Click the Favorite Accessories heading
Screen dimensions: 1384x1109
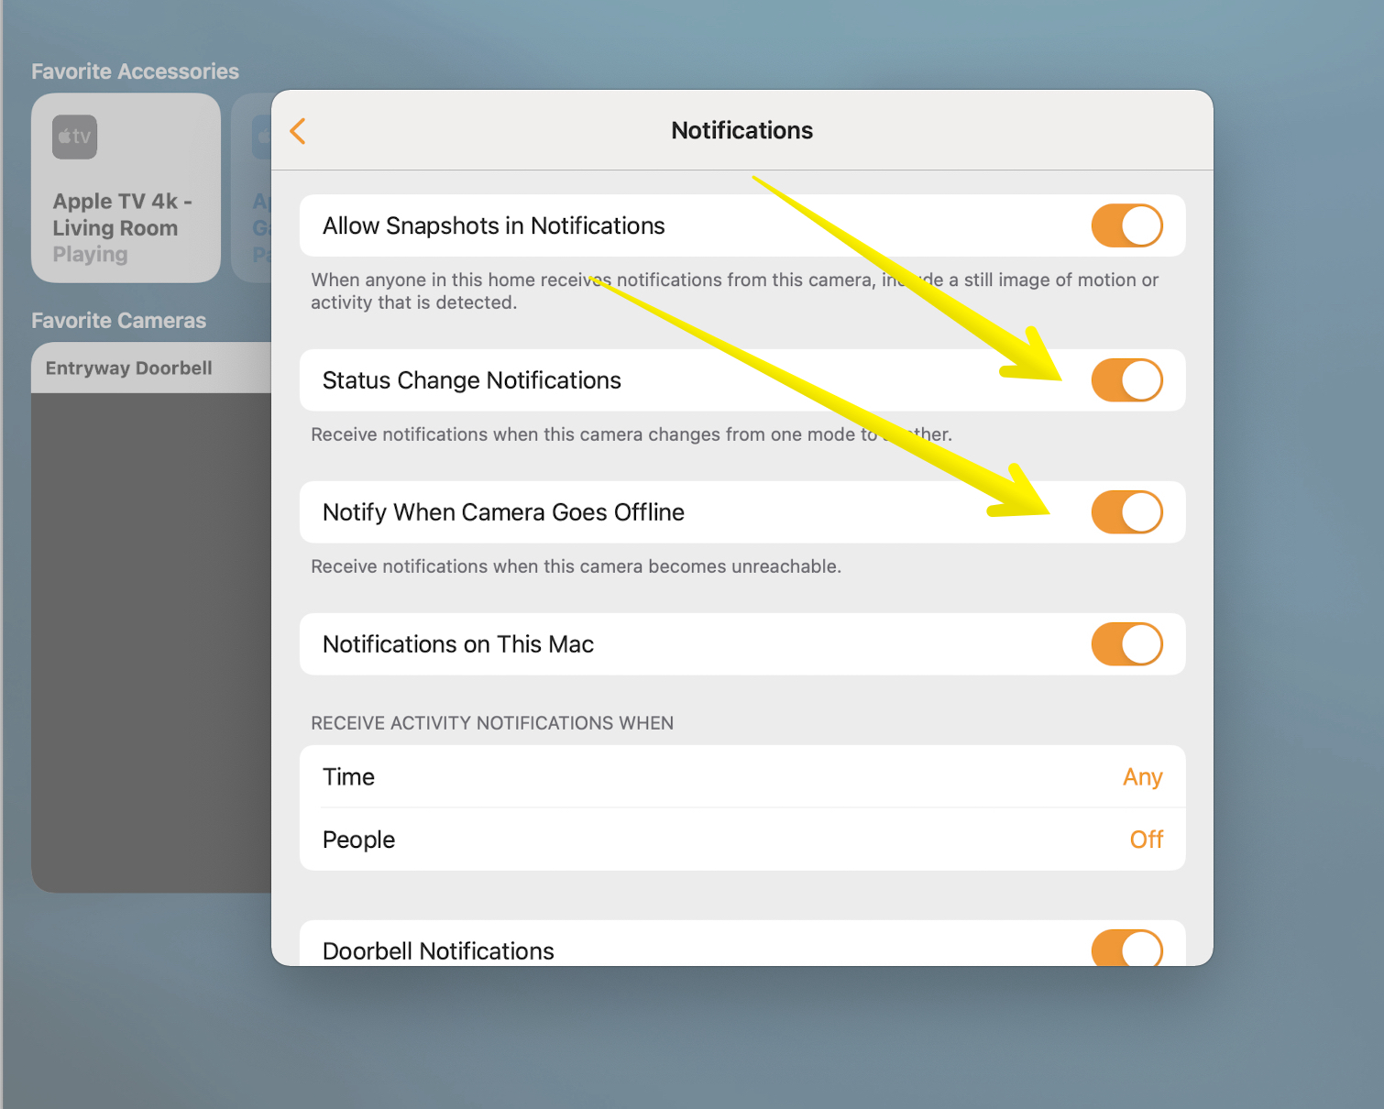135,71
